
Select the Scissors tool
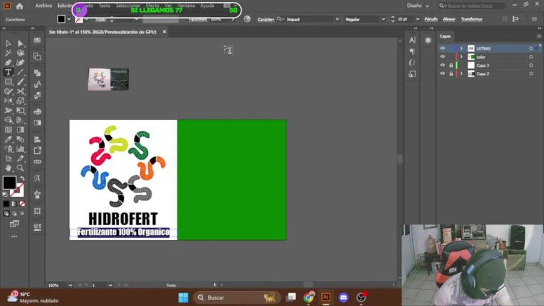[20, 91]
